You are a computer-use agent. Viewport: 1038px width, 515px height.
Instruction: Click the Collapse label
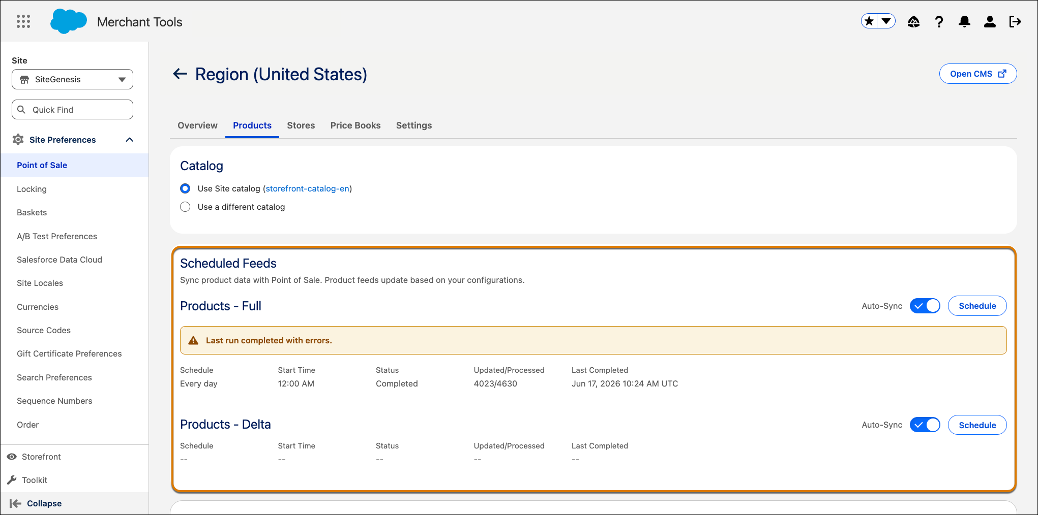click(44, 503)
